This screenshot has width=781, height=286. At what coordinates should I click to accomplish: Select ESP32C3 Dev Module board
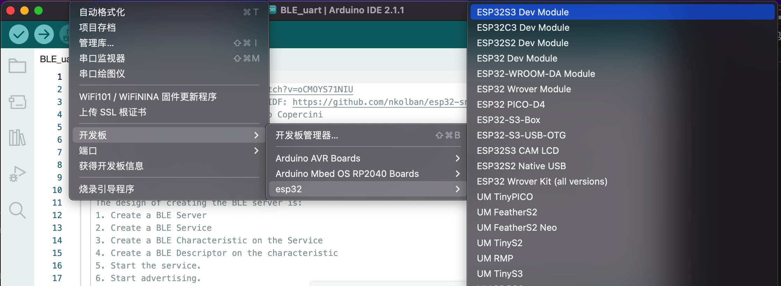pyautogui.click(x=622, y=28)
